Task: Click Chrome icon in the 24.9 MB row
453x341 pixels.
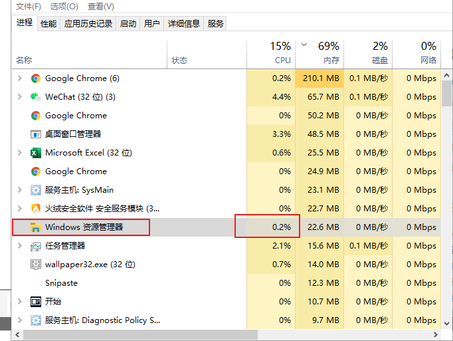Action: pos(35,171)
